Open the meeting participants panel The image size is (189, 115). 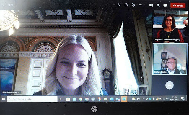[119, 5]
